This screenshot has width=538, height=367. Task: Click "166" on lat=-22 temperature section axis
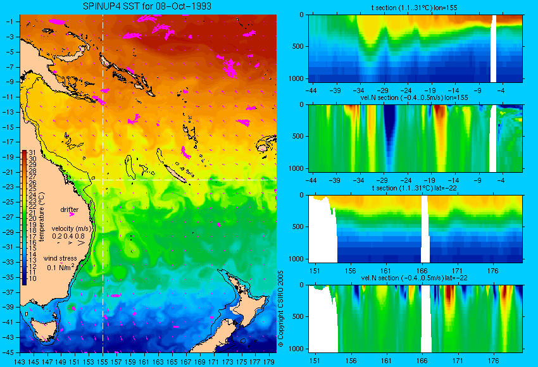click(x=422, y=271)
